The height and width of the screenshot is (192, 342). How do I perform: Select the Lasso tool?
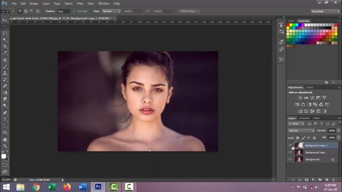[5, 33]
